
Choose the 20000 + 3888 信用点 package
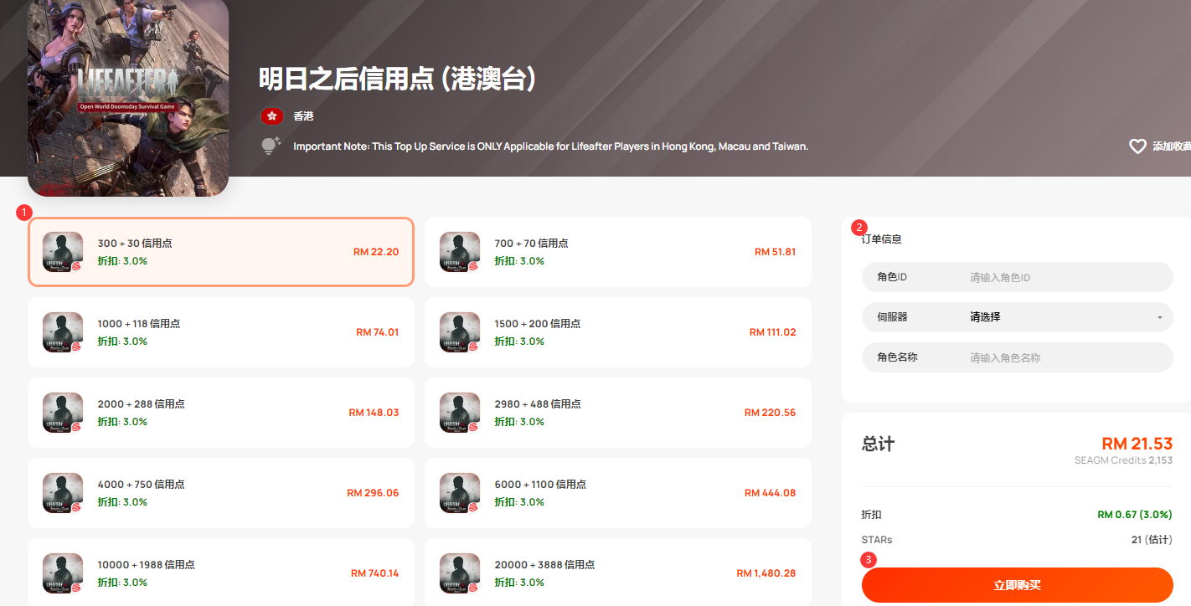618,573
